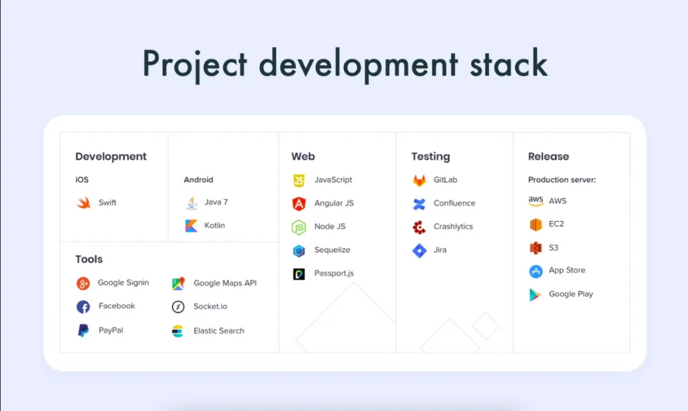Click the Angular JS red shield icon
Image resolution: width=688 pixels, height=411 pixels.
299,203
